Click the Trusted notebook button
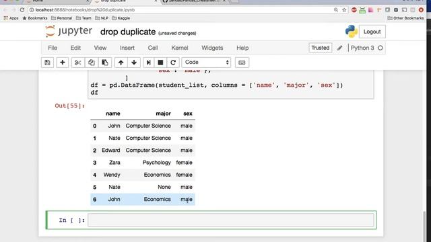431x242 pixels. pyautogui.click(x=321, y=48)
